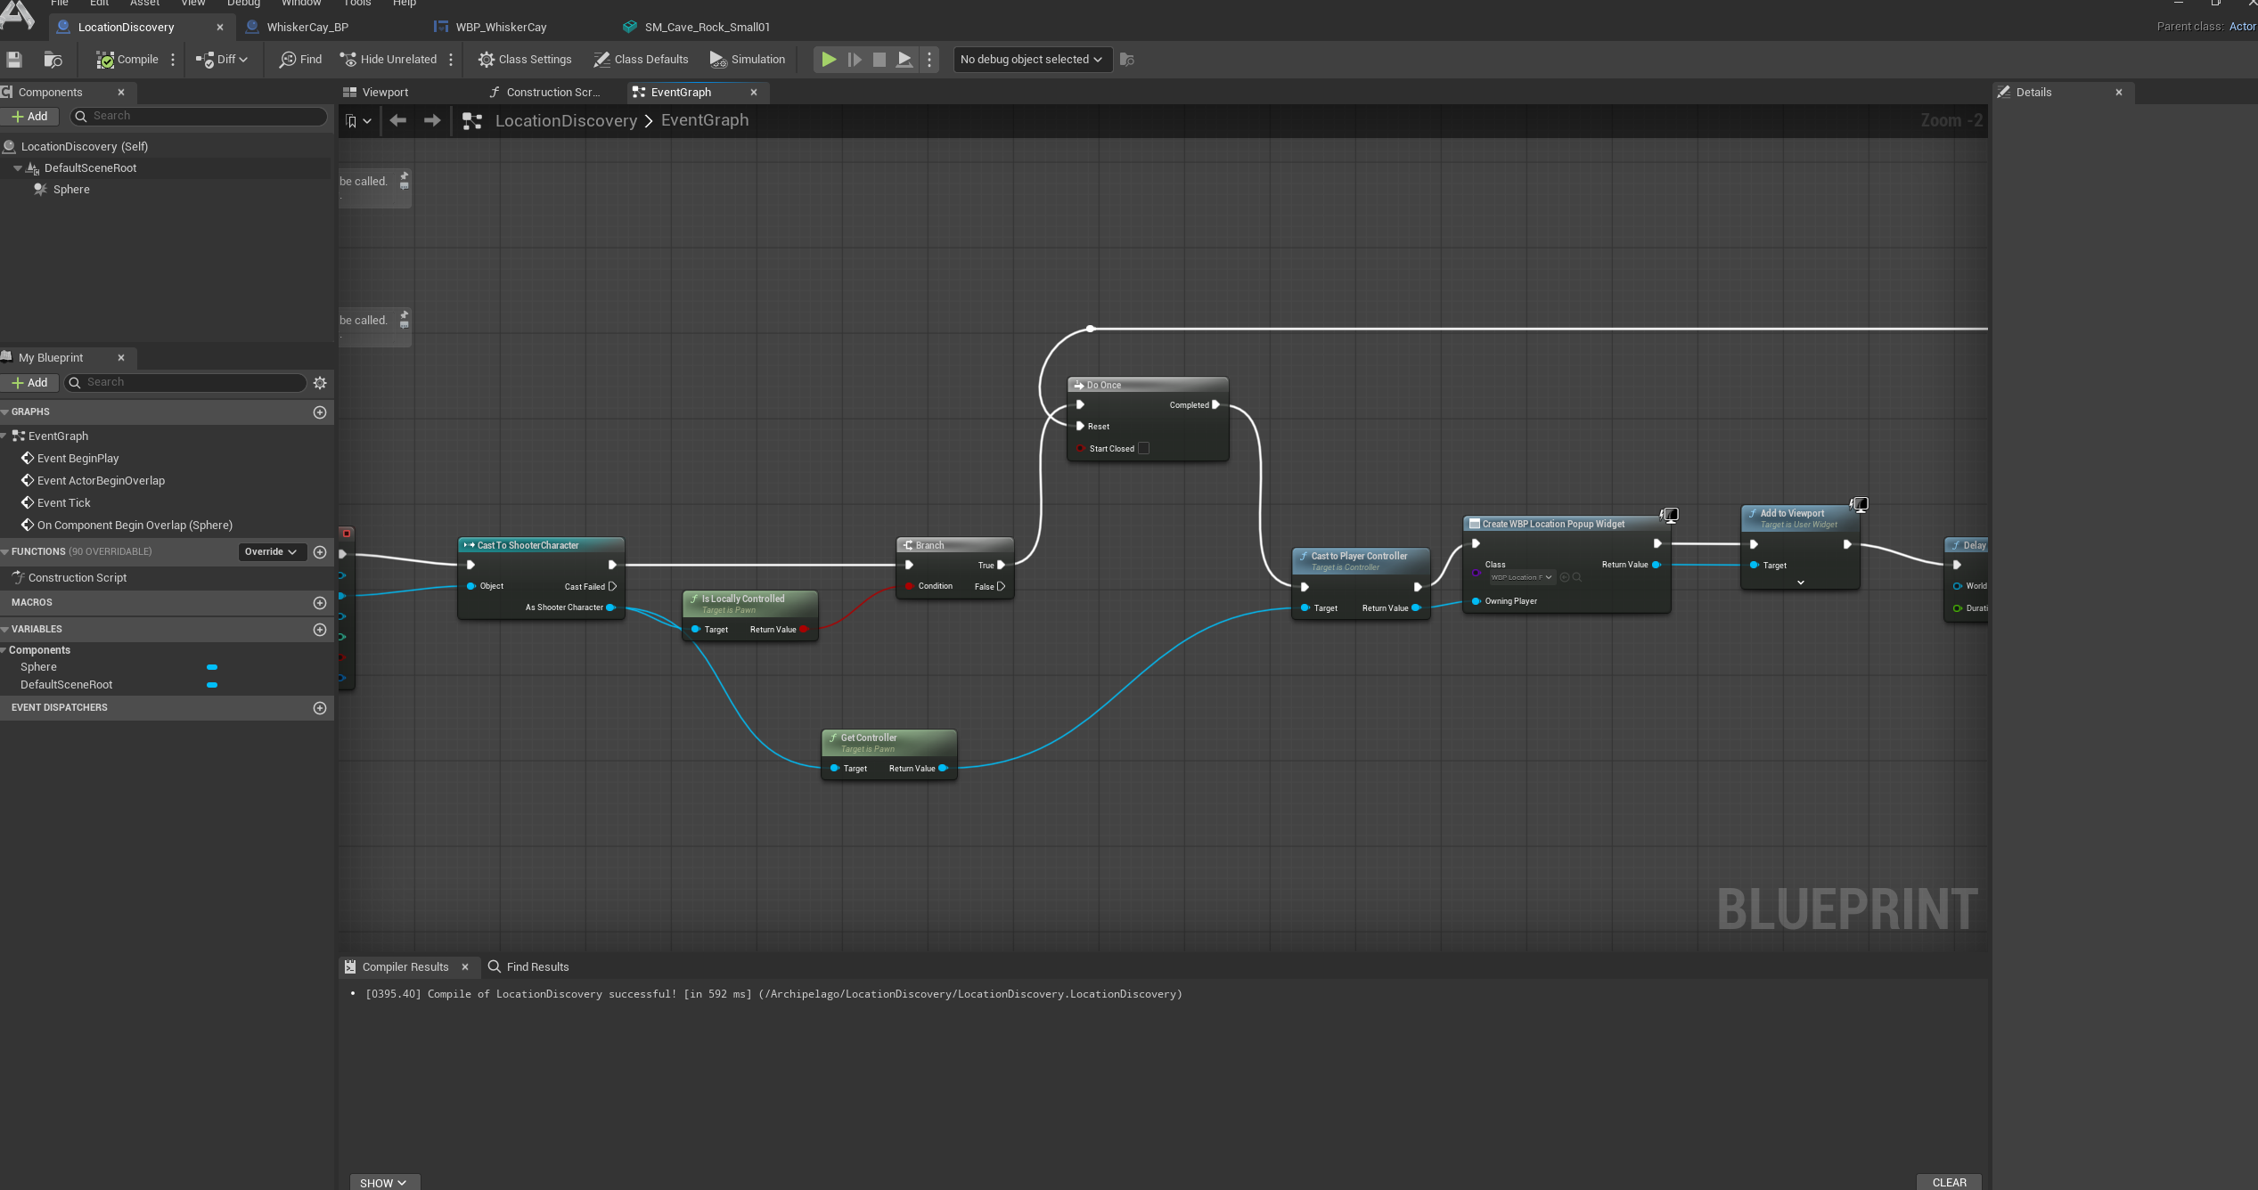
Task: Navigate back in graph history
Action: tap(398, 120)
